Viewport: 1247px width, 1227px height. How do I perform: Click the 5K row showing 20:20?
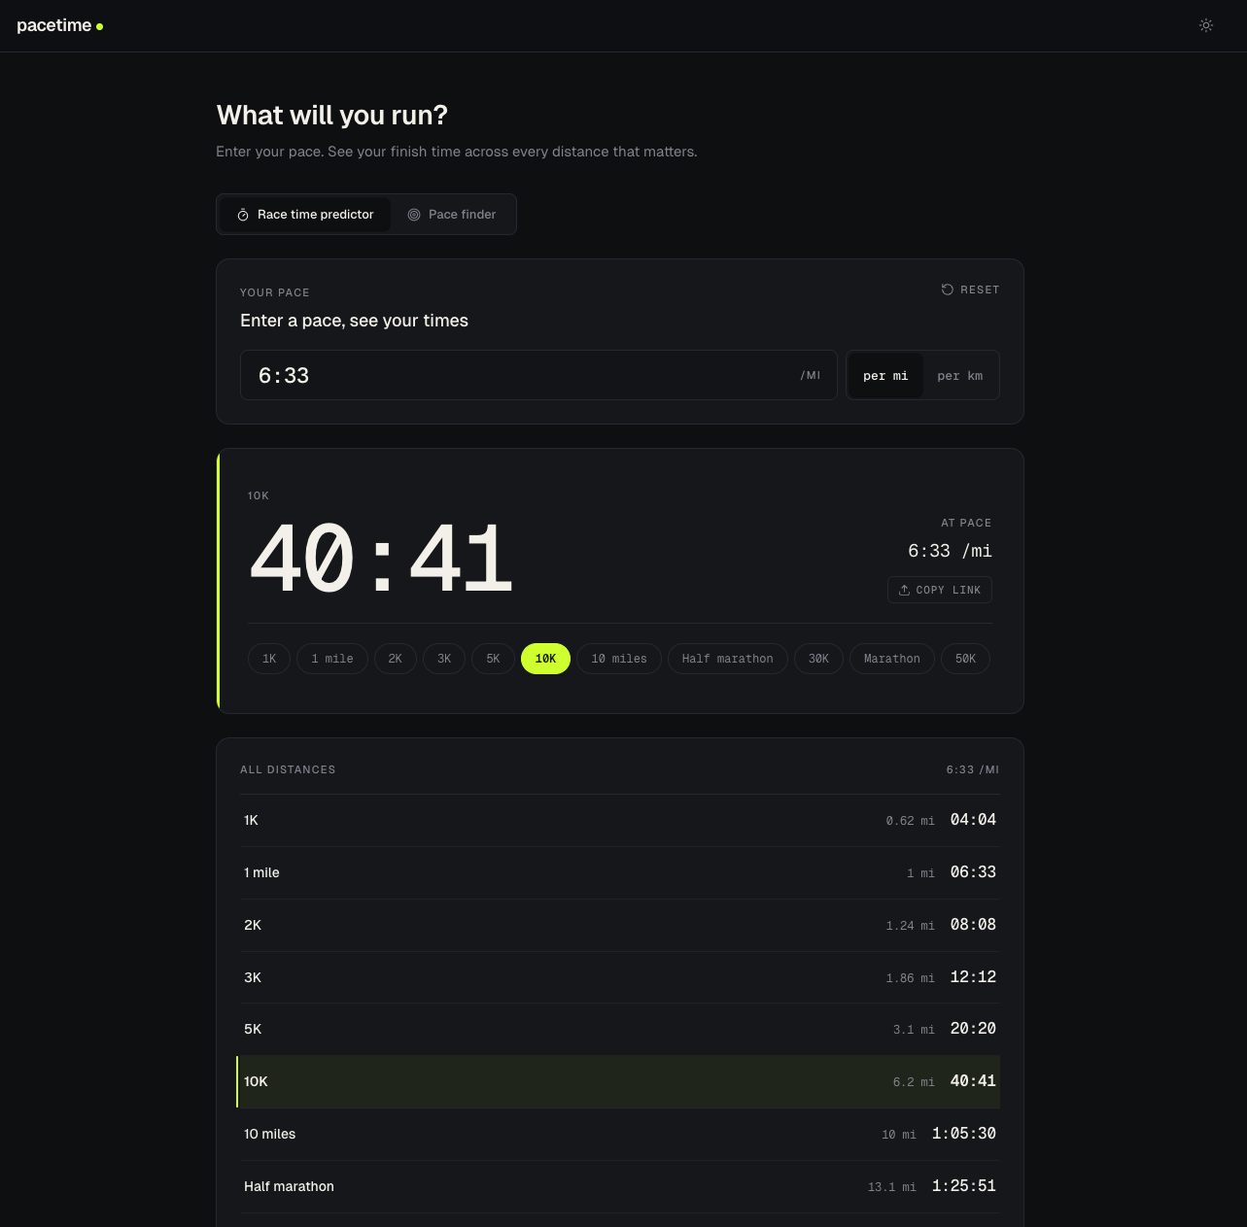pos(619,1029)
